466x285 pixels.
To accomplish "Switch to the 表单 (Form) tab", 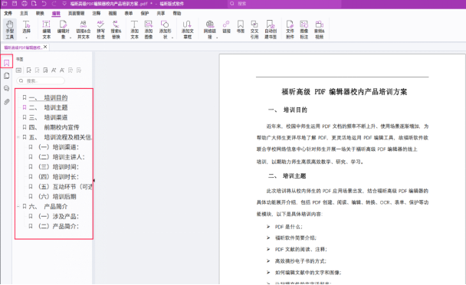I will tap(129, 13).
